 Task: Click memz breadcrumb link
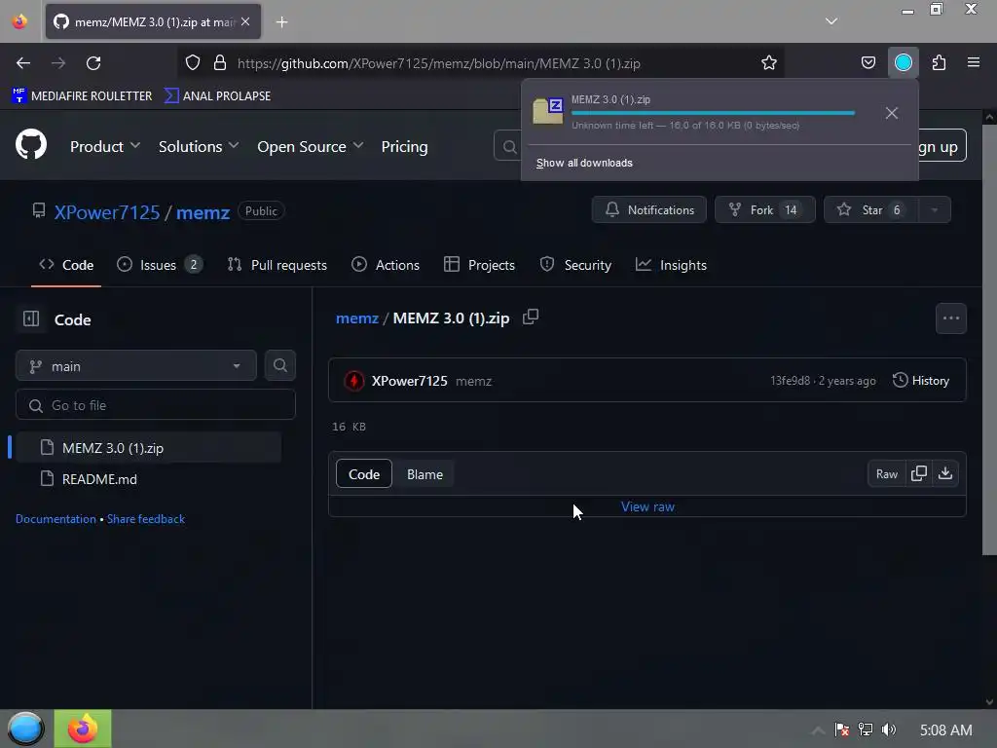point(357,318)
